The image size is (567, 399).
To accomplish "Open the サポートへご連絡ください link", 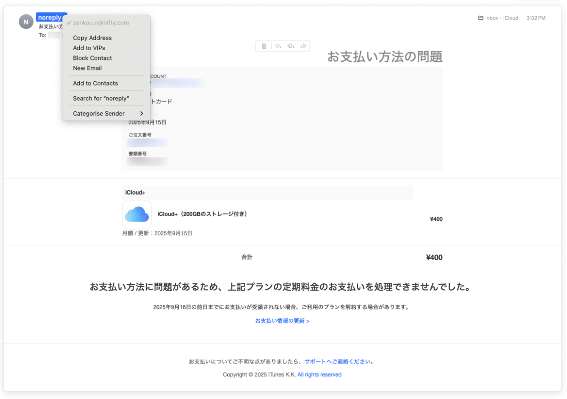I will pyautogui.click(x=337, y=362).
